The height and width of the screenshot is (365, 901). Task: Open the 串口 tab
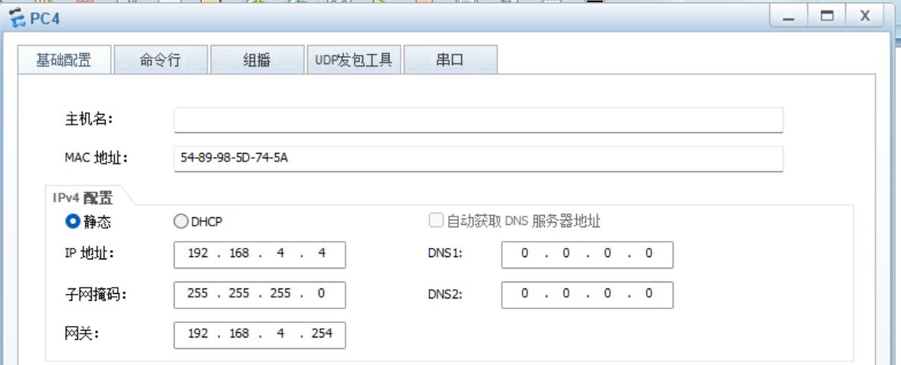point(450,60)
